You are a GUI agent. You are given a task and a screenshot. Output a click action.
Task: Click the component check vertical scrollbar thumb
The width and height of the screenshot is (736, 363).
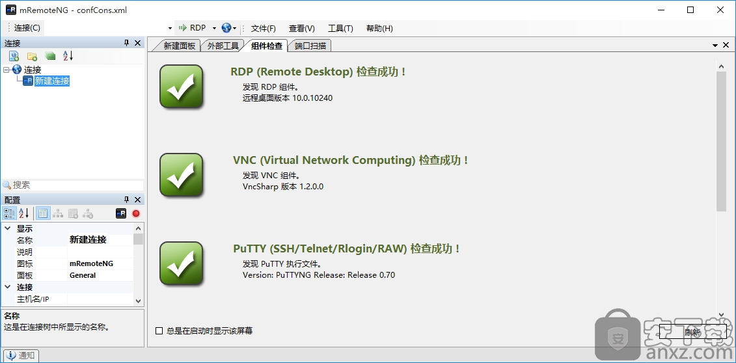click(x=721, y=142)
